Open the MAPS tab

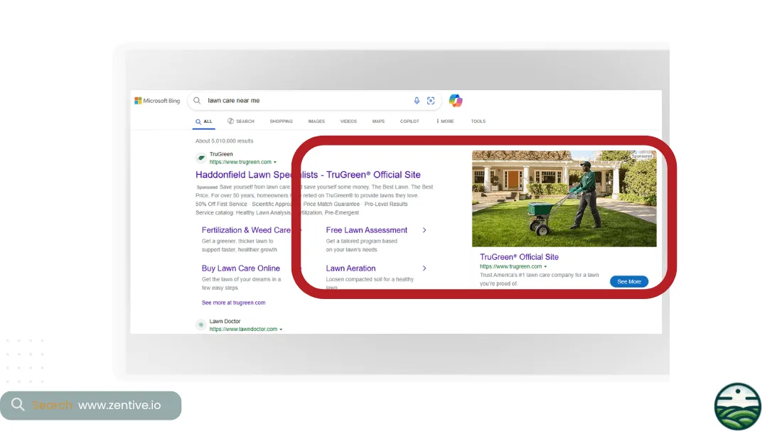[378, 121]
